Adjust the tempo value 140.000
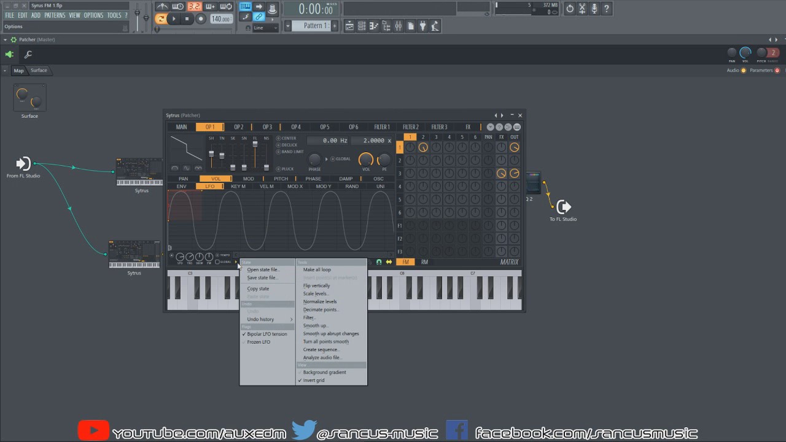 click(x=221, y=19)
